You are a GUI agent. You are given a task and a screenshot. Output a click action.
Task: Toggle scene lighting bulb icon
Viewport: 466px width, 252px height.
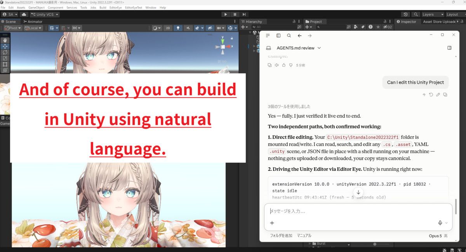coord(178,28)
